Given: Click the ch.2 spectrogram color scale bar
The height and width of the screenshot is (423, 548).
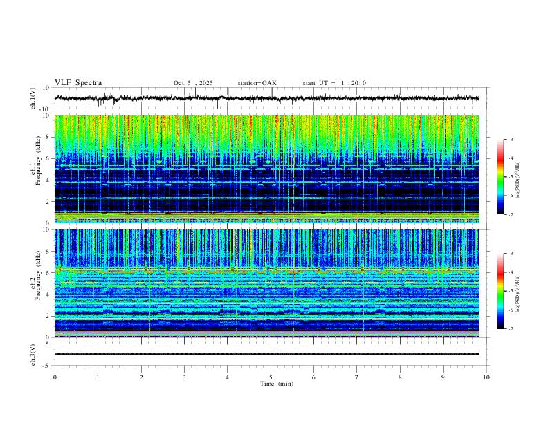Looking at the screenshot, I should click(501, 291).
